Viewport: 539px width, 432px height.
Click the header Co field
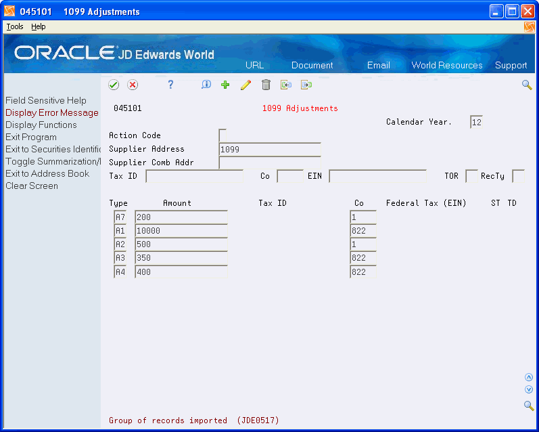[x=290, y=176]
